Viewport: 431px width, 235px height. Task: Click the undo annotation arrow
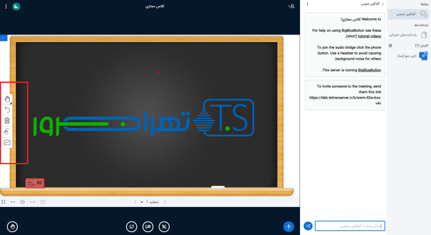click(x=7, y=109)
